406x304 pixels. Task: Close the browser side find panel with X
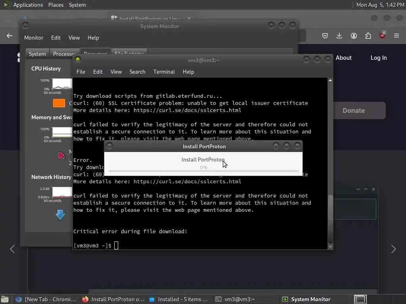pos(373,189)
